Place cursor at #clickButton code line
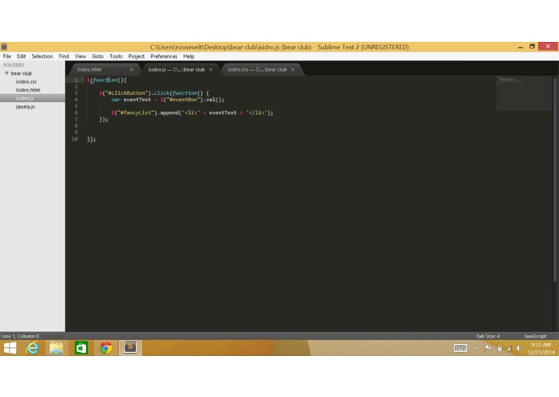 tap(154, 93)
